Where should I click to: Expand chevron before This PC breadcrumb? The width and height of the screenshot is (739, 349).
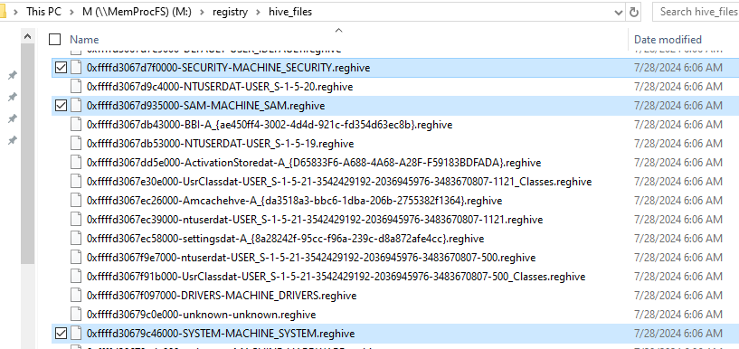pyautogui.click(x=16, y=12)
